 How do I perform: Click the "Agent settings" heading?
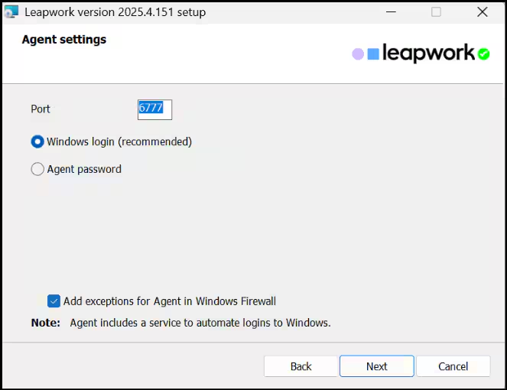click(x=64, y=39)
